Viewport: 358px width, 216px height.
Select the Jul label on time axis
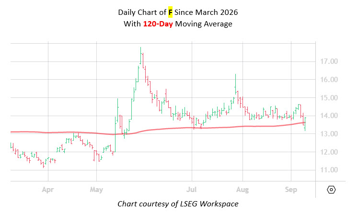coord(192,190)
